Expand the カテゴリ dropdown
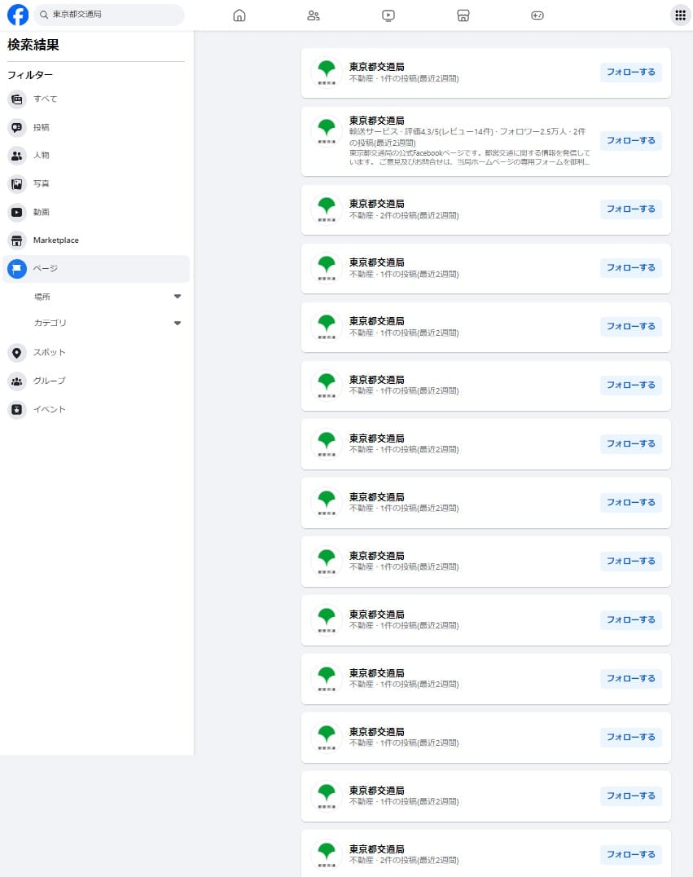 pos(107,323)
